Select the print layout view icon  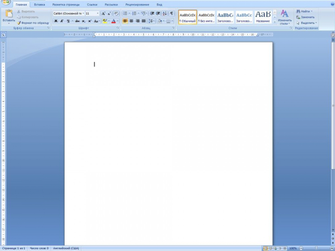click(x=266, y=248)
